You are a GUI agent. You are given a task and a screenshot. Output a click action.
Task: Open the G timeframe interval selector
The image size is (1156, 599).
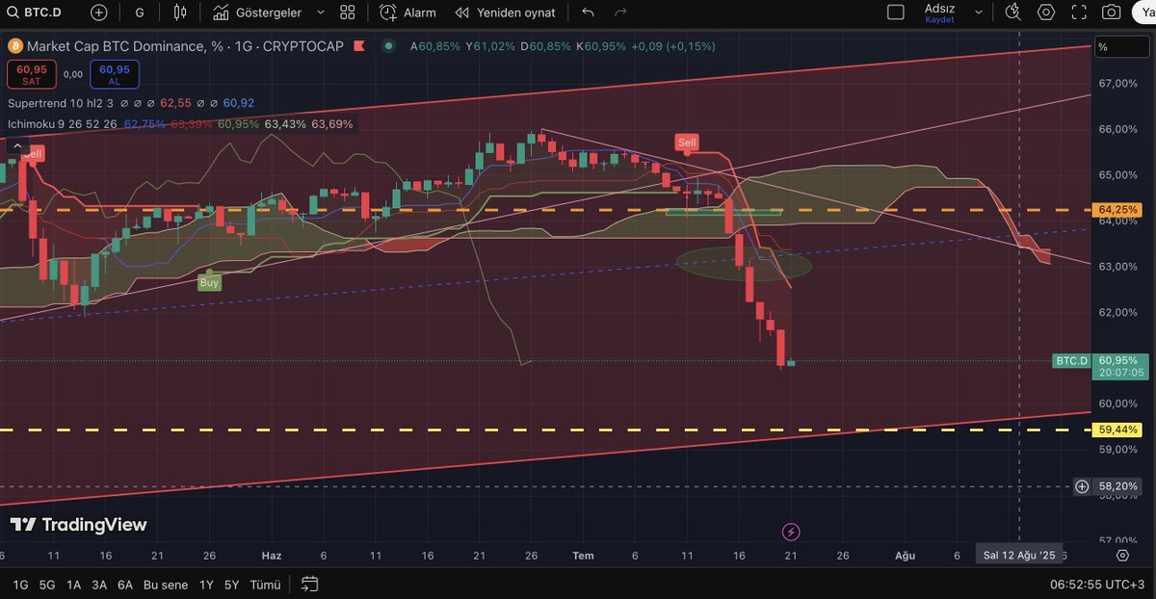pos(140,13)
